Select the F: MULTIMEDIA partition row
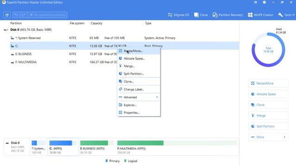This screenshot has width=296, height=166. coord(124,62)
